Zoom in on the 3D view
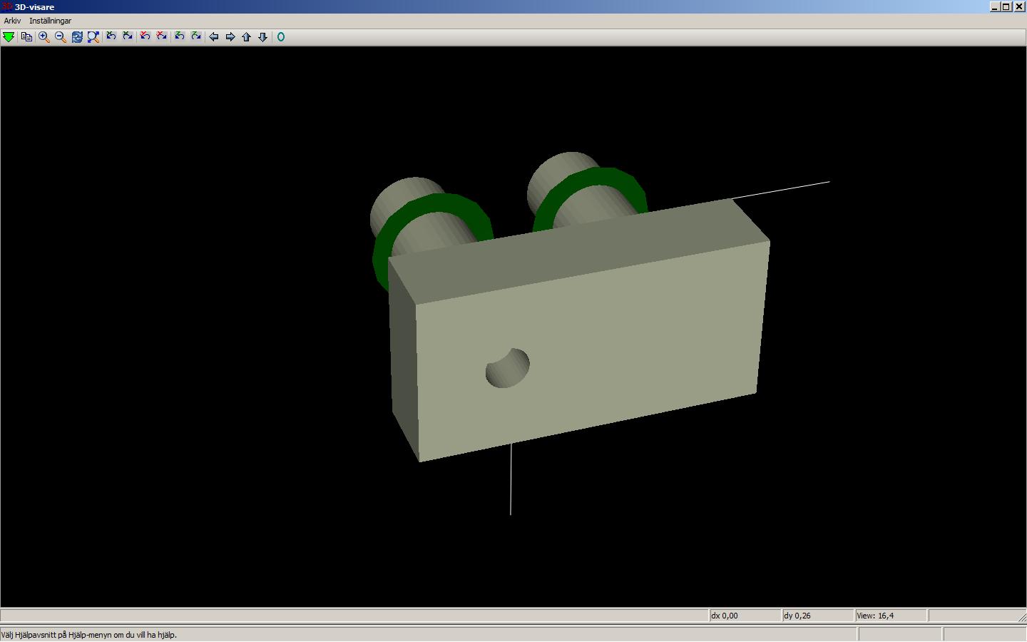 [44, 37]
